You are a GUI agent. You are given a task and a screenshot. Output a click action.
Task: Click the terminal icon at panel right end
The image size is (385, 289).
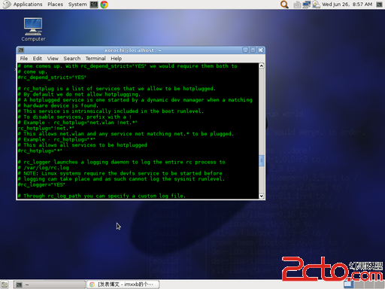pos(379,5)
